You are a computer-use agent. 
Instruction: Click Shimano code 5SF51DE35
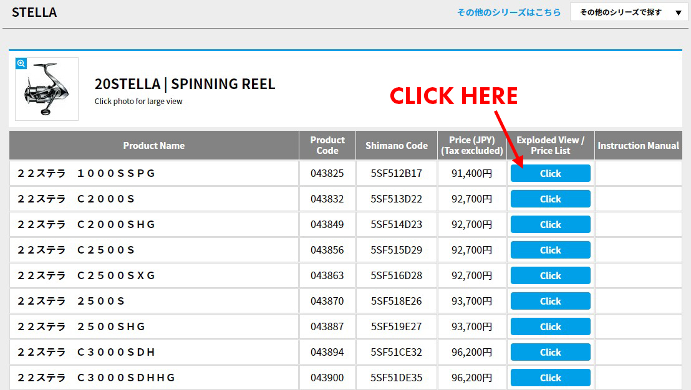[396, 378]
